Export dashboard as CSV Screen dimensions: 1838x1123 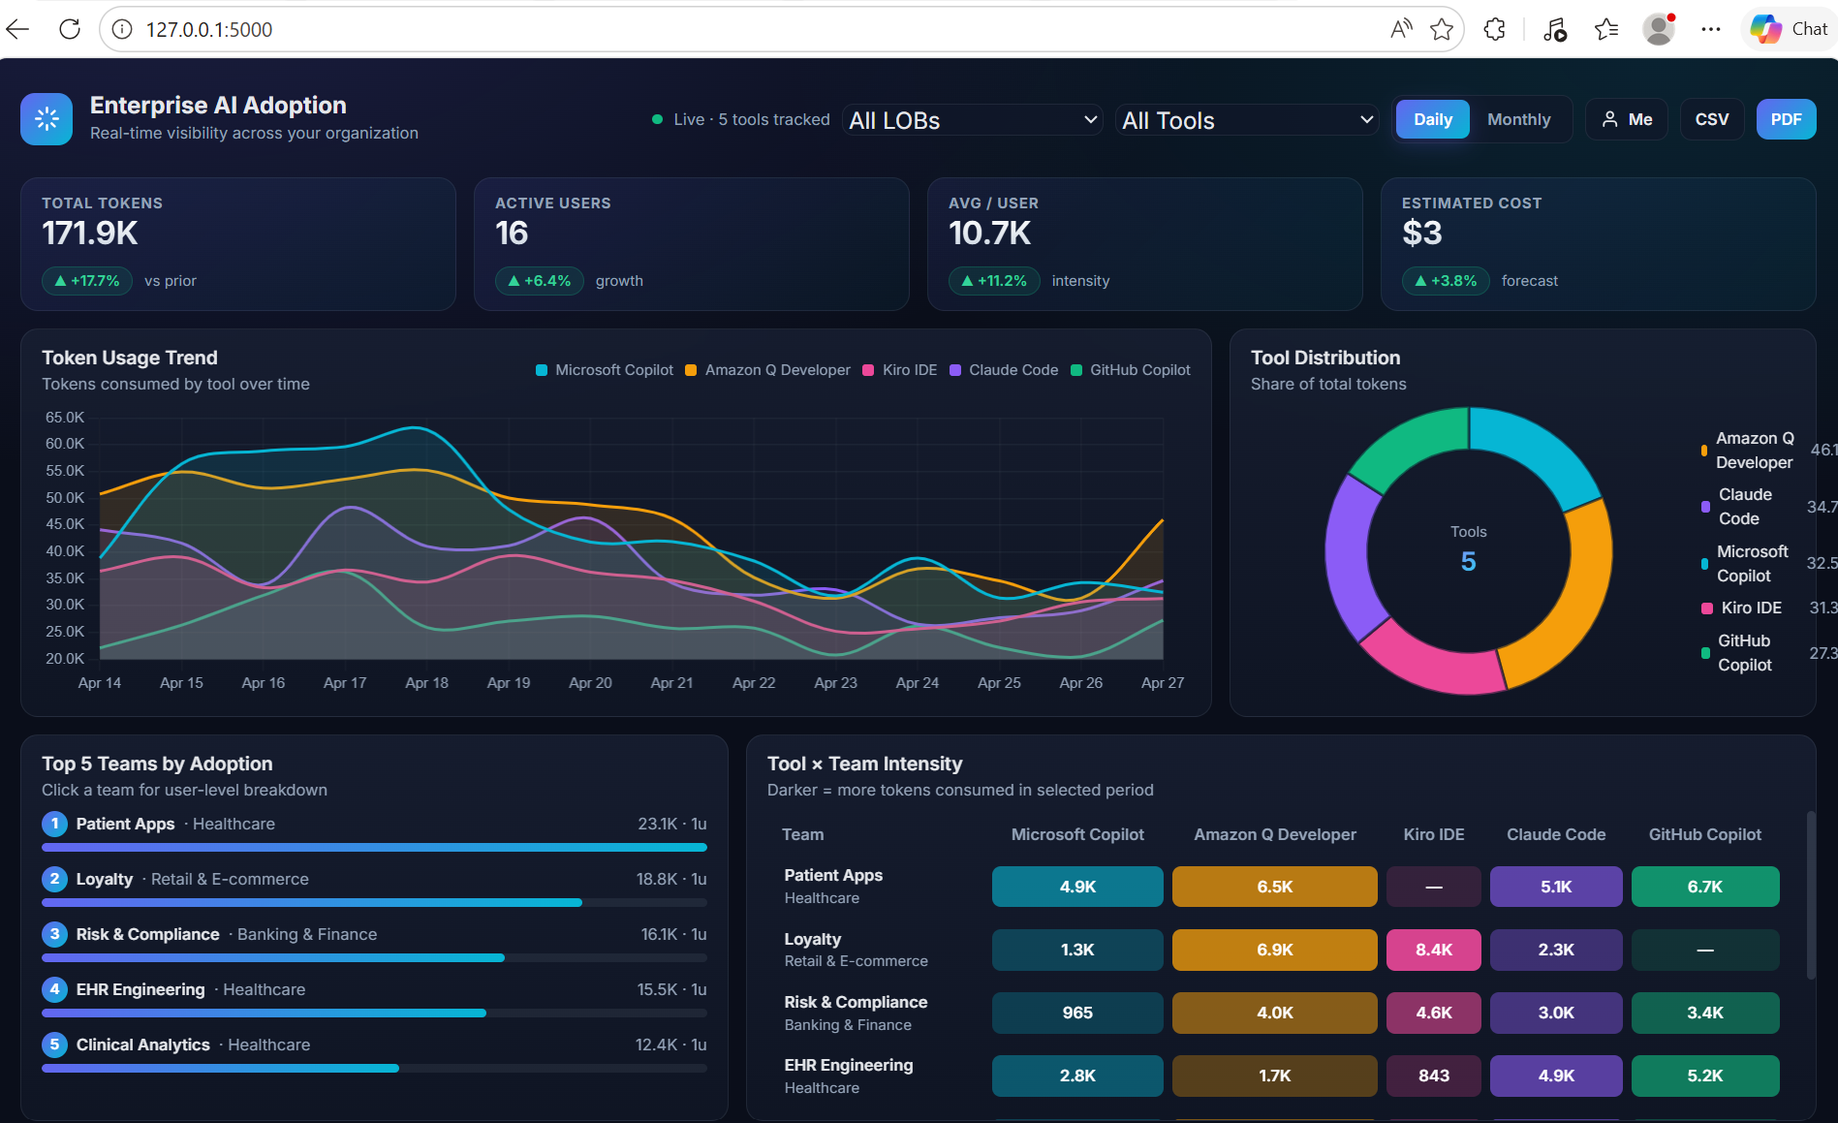coord(1711,119)
